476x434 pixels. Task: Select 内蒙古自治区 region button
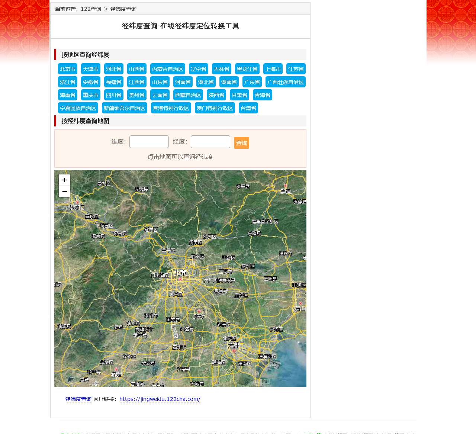pyautogui.click(x=167, y=69)
